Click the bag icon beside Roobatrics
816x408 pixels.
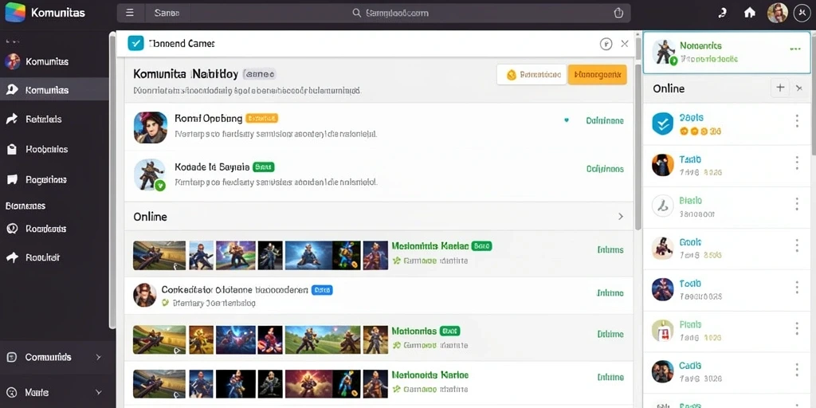click(x=12, y=149)
